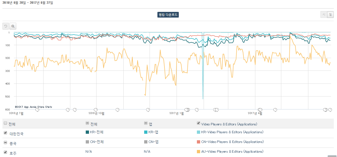Open the event bubble near 2017년 4월
The width and height of the screenshot is (337, 157).
(260, 110)
